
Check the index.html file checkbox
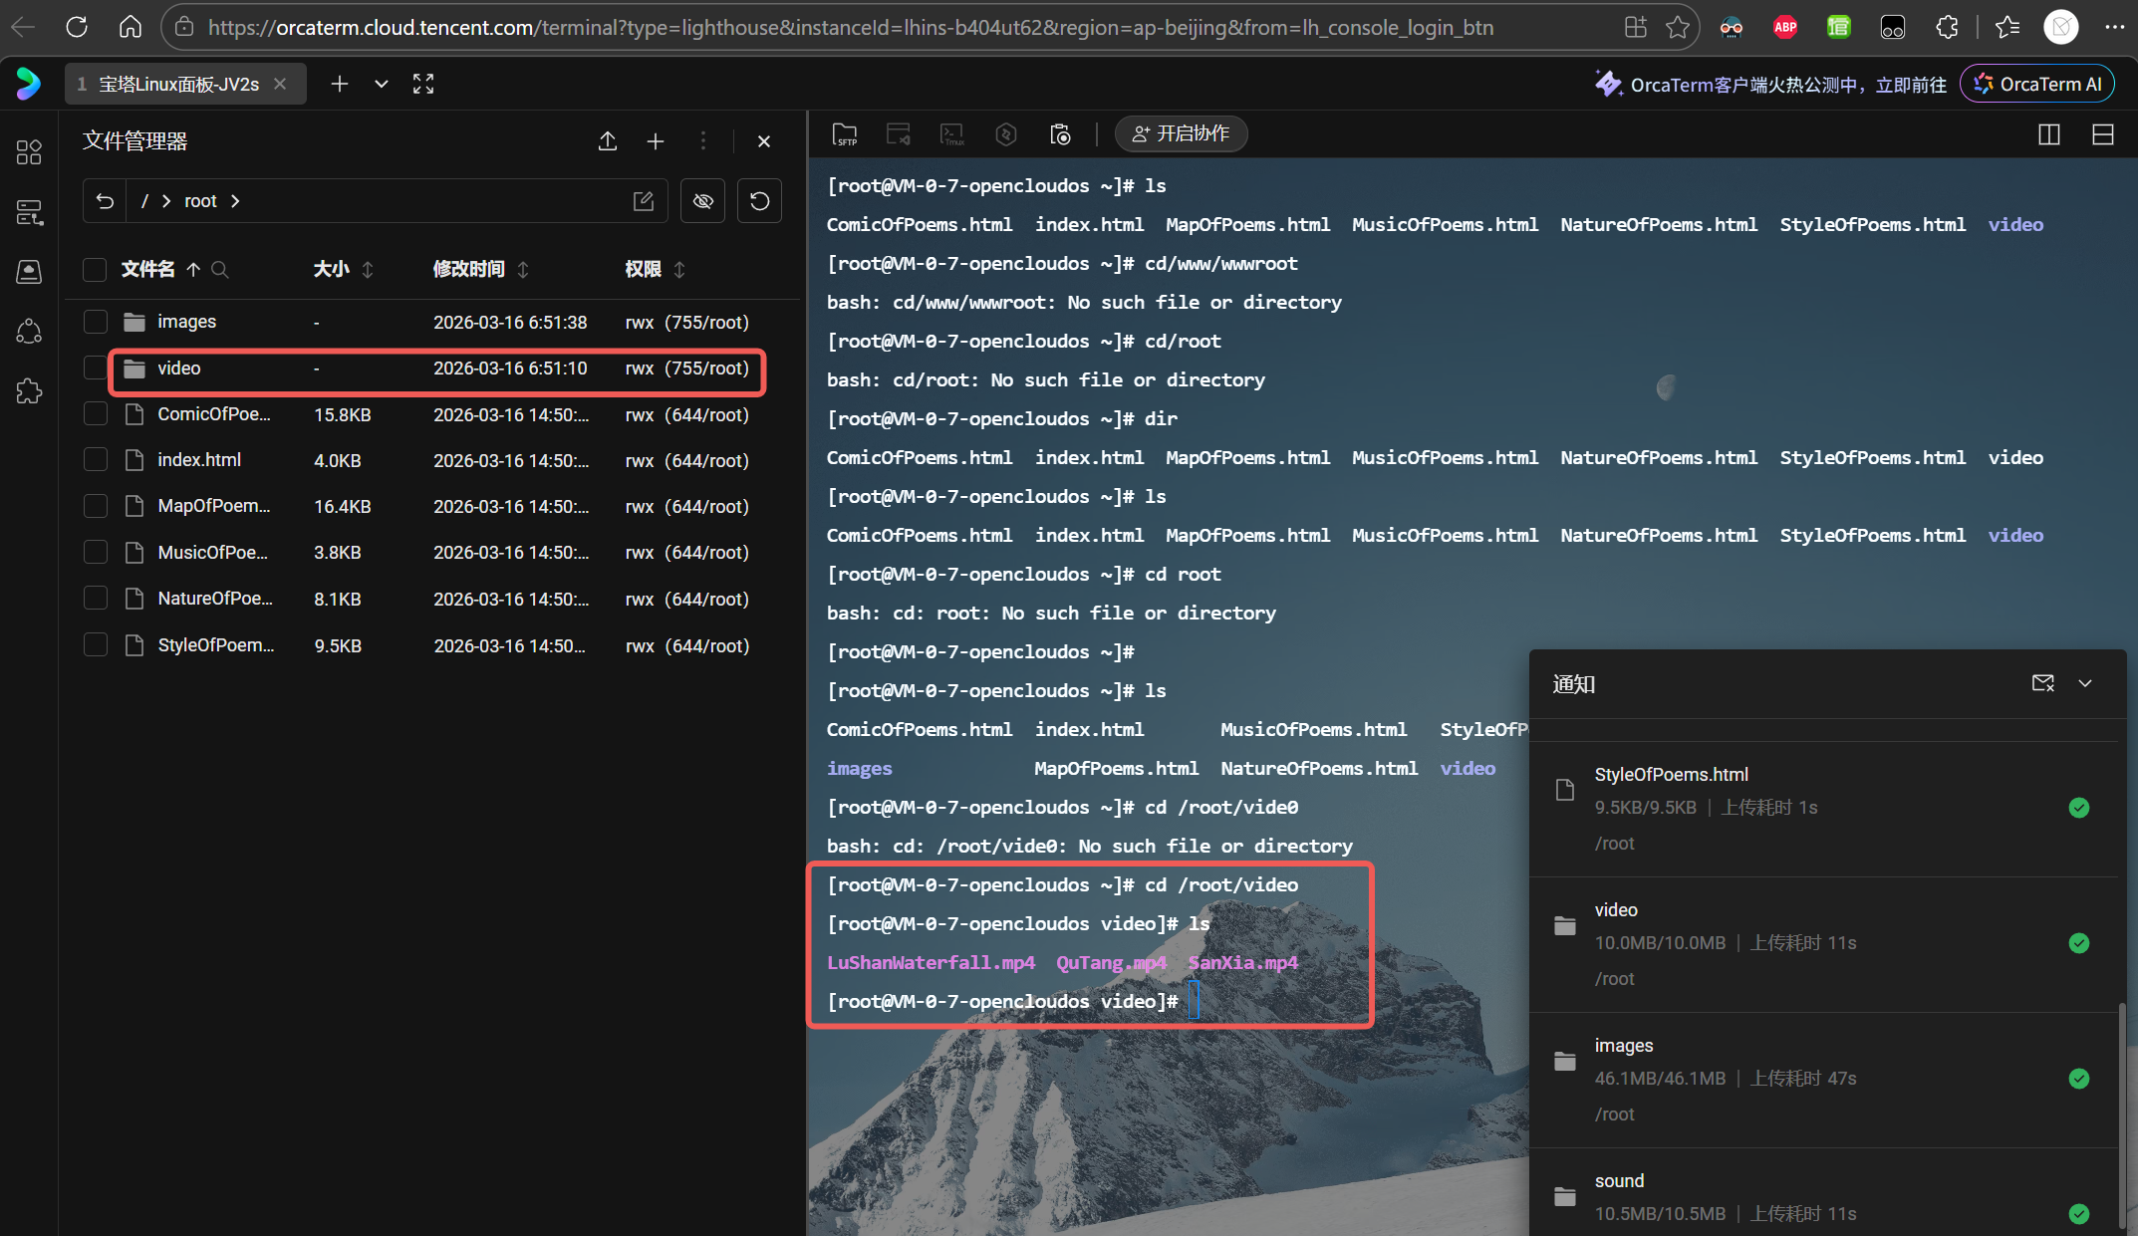(x=96, y=460)
